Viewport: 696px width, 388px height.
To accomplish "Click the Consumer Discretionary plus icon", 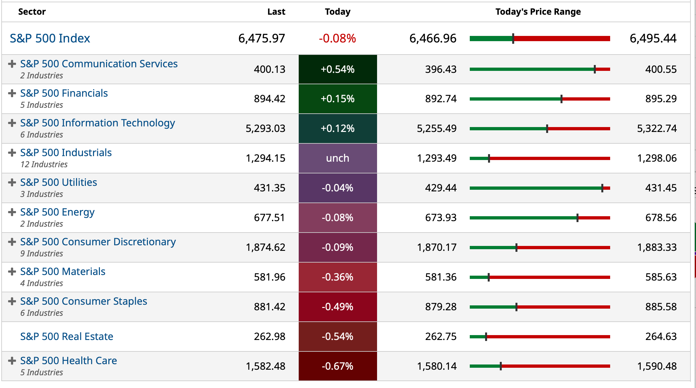I will click(x=12, y=242).
